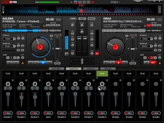Click PLAY for Sample 1
Image resolution: width=164 pixels, height=123 pixels.
pyautogui.click(x=8, y=74)
